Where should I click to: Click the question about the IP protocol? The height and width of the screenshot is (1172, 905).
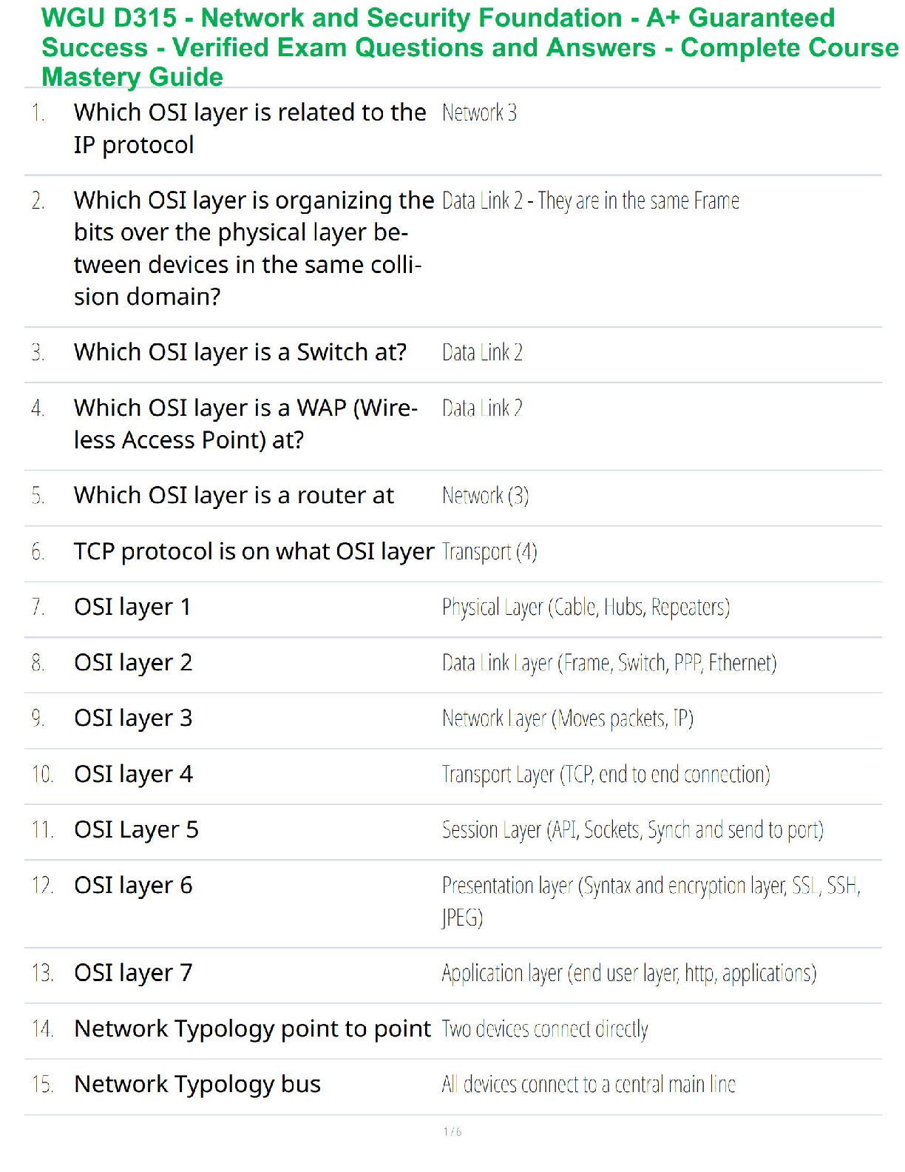coord(250,128)
